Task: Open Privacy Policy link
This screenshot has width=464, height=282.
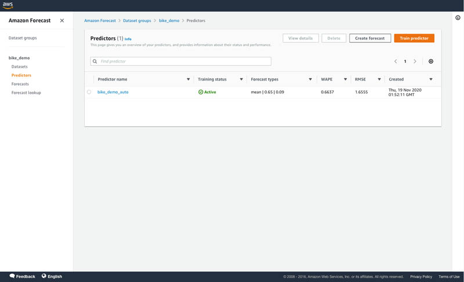Action: pyautogui.click(x=421, y=277)
